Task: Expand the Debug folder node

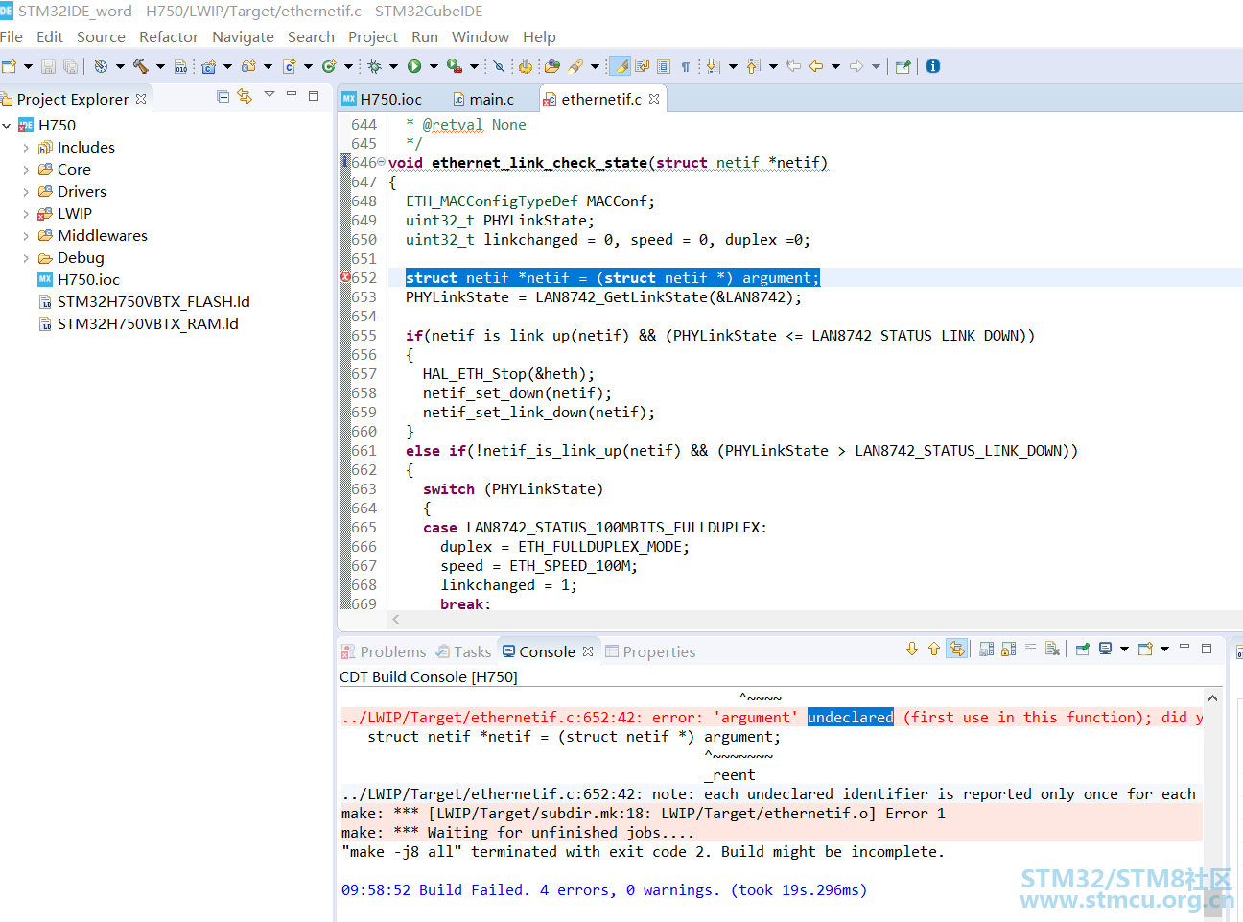Action: (26, 258)
